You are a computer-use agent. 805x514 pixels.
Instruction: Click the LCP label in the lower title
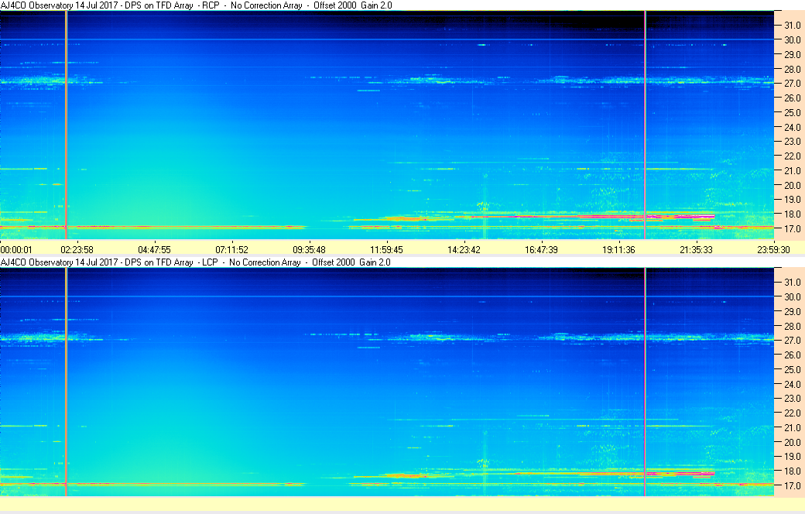tap(210, 262)
